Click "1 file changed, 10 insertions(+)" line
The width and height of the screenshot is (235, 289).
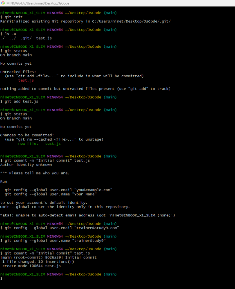tap(38, 262)
